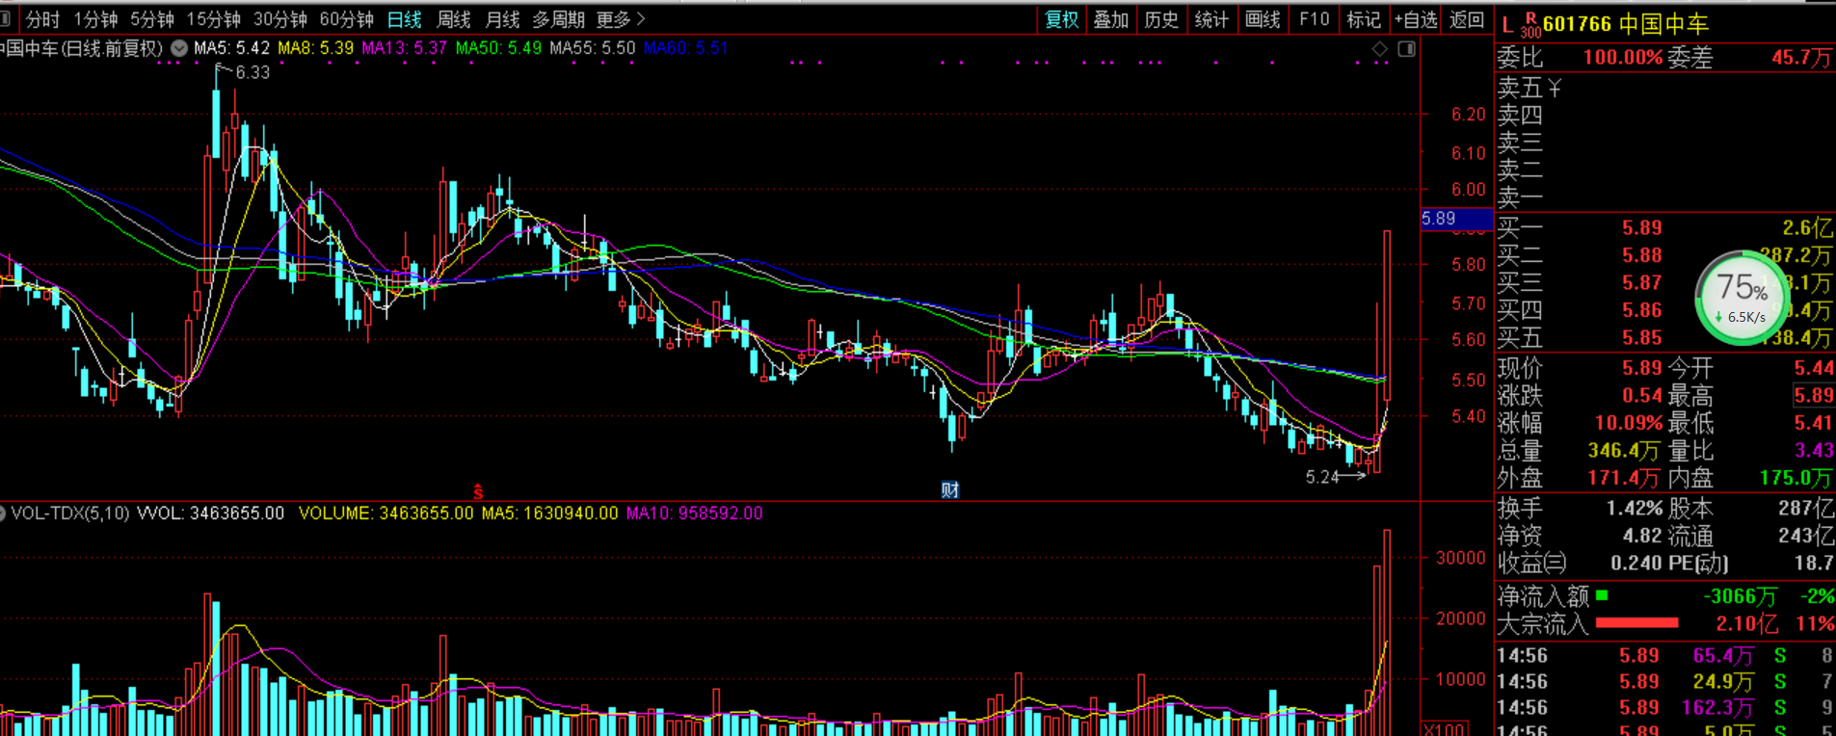Activate the 画线 drawing tools

[1263, 19]
